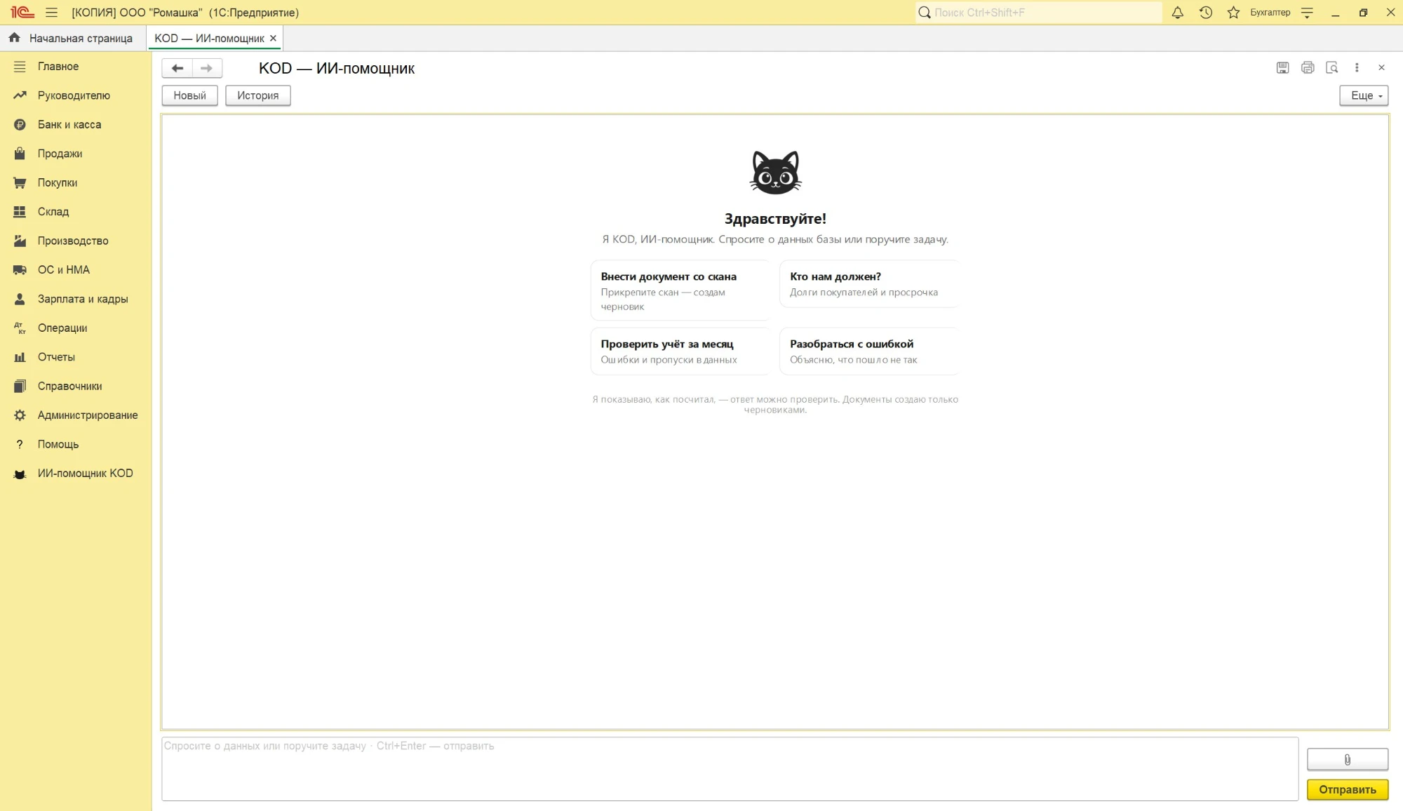Choose the Проверить учёт за месяц card
Viewport: 1403px width, 811px height.
tap(680, 351)
